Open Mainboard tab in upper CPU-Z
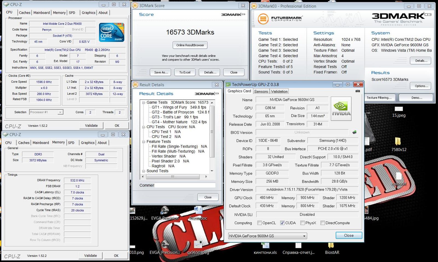Viewport: 438px width, 262px height. coord(42,13)
